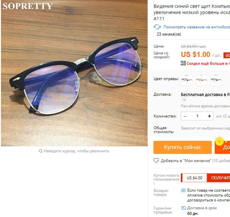The width and height of the screenshot is (230, 217).
Task: Click the ПОЛУЧИТЬ coupon button
Action: (x=219, y=178)
